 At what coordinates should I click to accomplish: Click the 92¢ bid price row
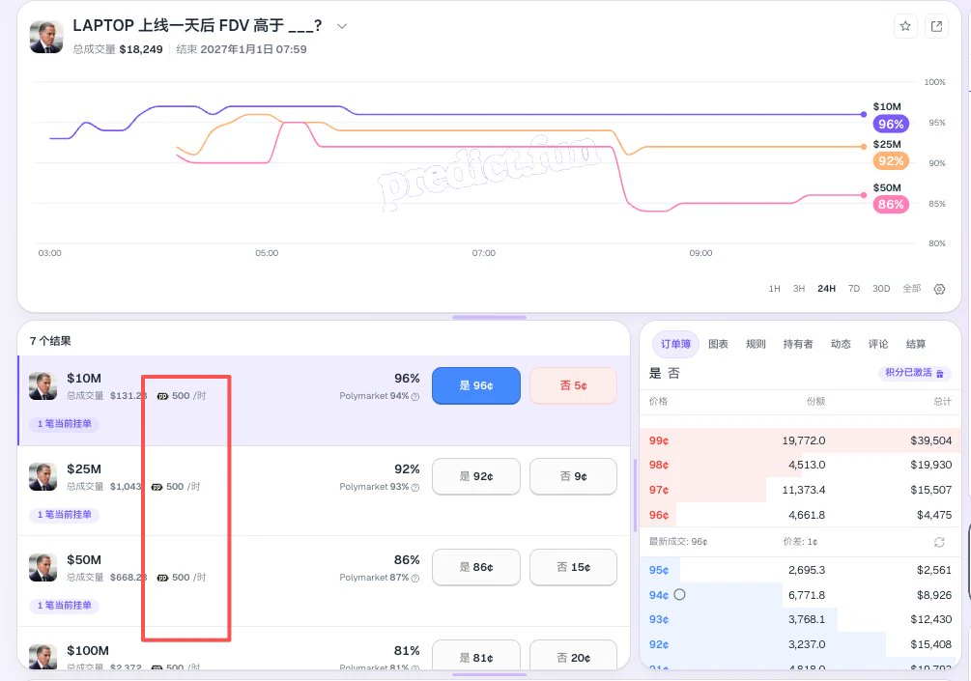pyautogui.click(x=800, y=644)
